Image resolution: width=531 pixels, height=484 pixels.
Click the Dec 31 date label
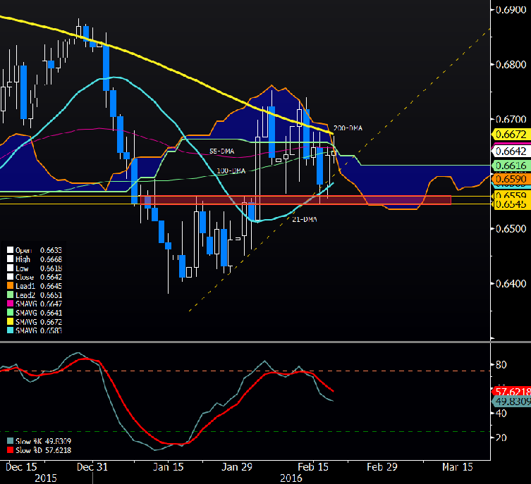(92, 467)
